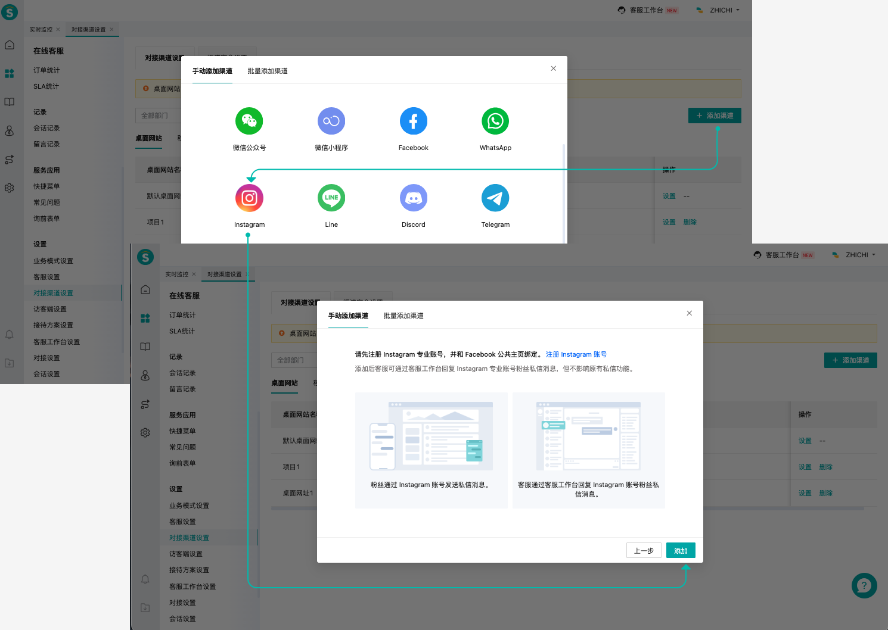The height and width of the screenshot is (630, 888).
Task: Choose the Facebook channel icon
Action: point(414,121)
